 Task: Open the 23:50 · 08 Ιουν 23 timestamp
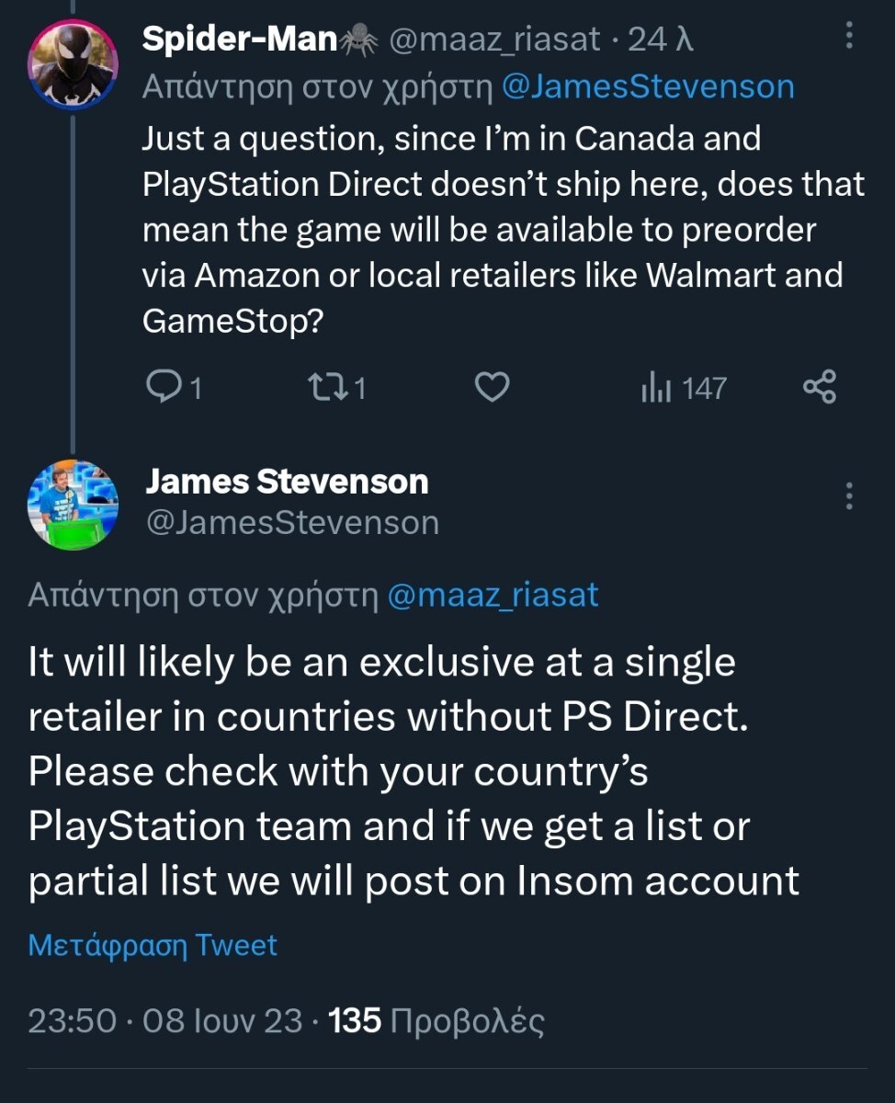tap(165, 1021)
